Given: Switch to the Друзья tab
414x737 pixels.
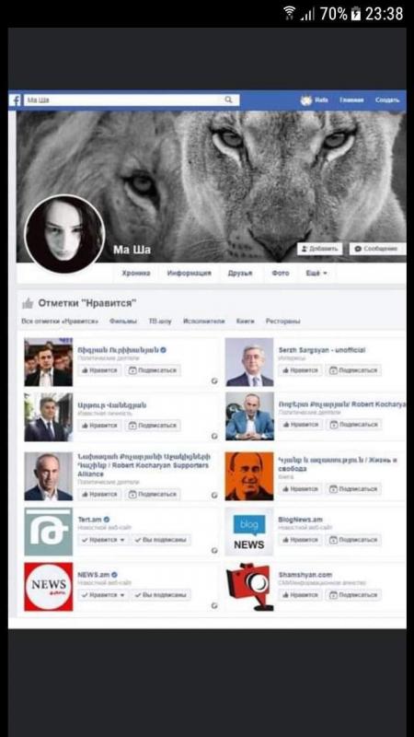Looking at the screenshot, I should [x=240, y=273].
